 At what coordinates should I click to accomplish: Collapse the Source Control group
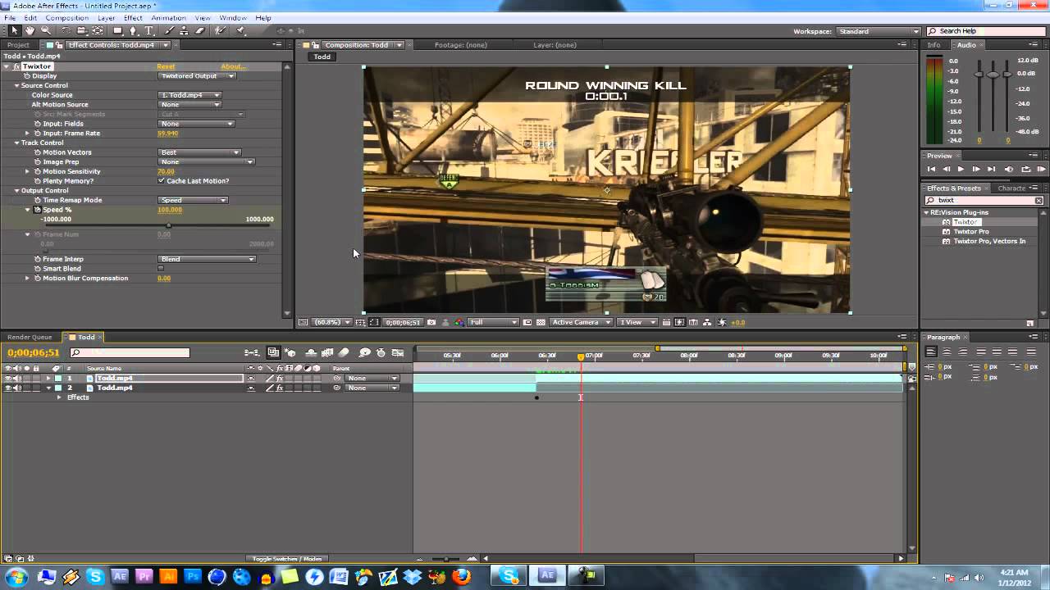coord(16,85)
